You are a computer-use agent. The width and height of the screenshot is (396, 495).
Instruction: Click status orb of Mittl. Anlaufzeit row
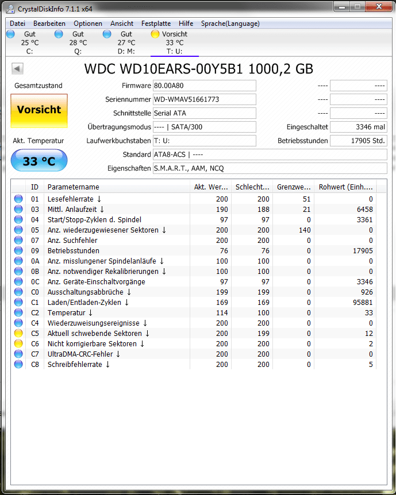pos(18,209)
